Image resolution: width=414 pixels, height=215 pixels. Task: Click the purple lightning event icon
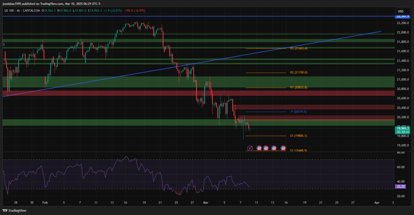point(250,148)
